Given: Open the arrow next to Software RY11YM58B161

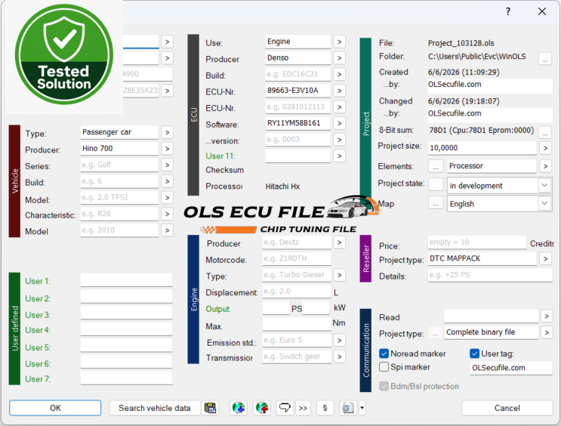Looking at the screenshot, I should [340, 124].
